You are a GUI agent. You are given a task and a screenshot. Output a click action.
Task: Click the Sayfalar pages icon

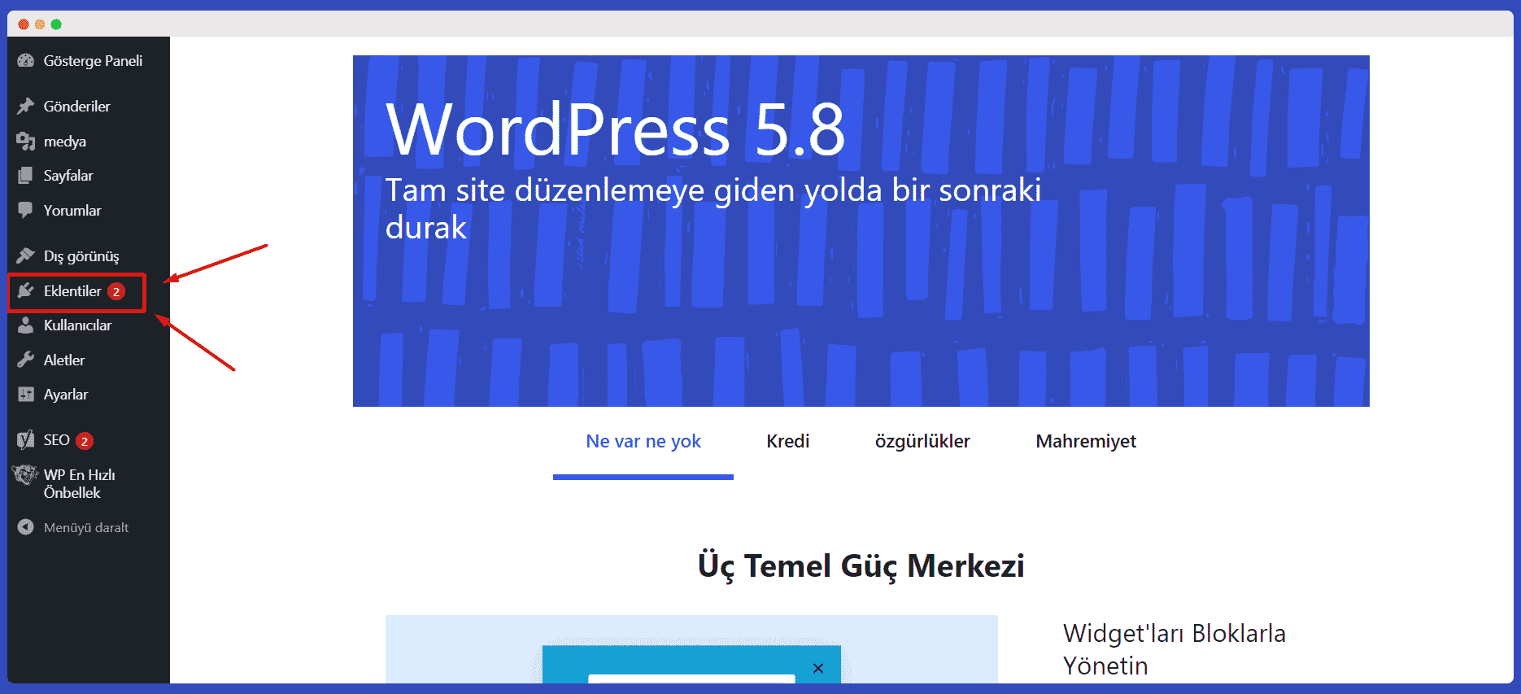tap(25, 176)
